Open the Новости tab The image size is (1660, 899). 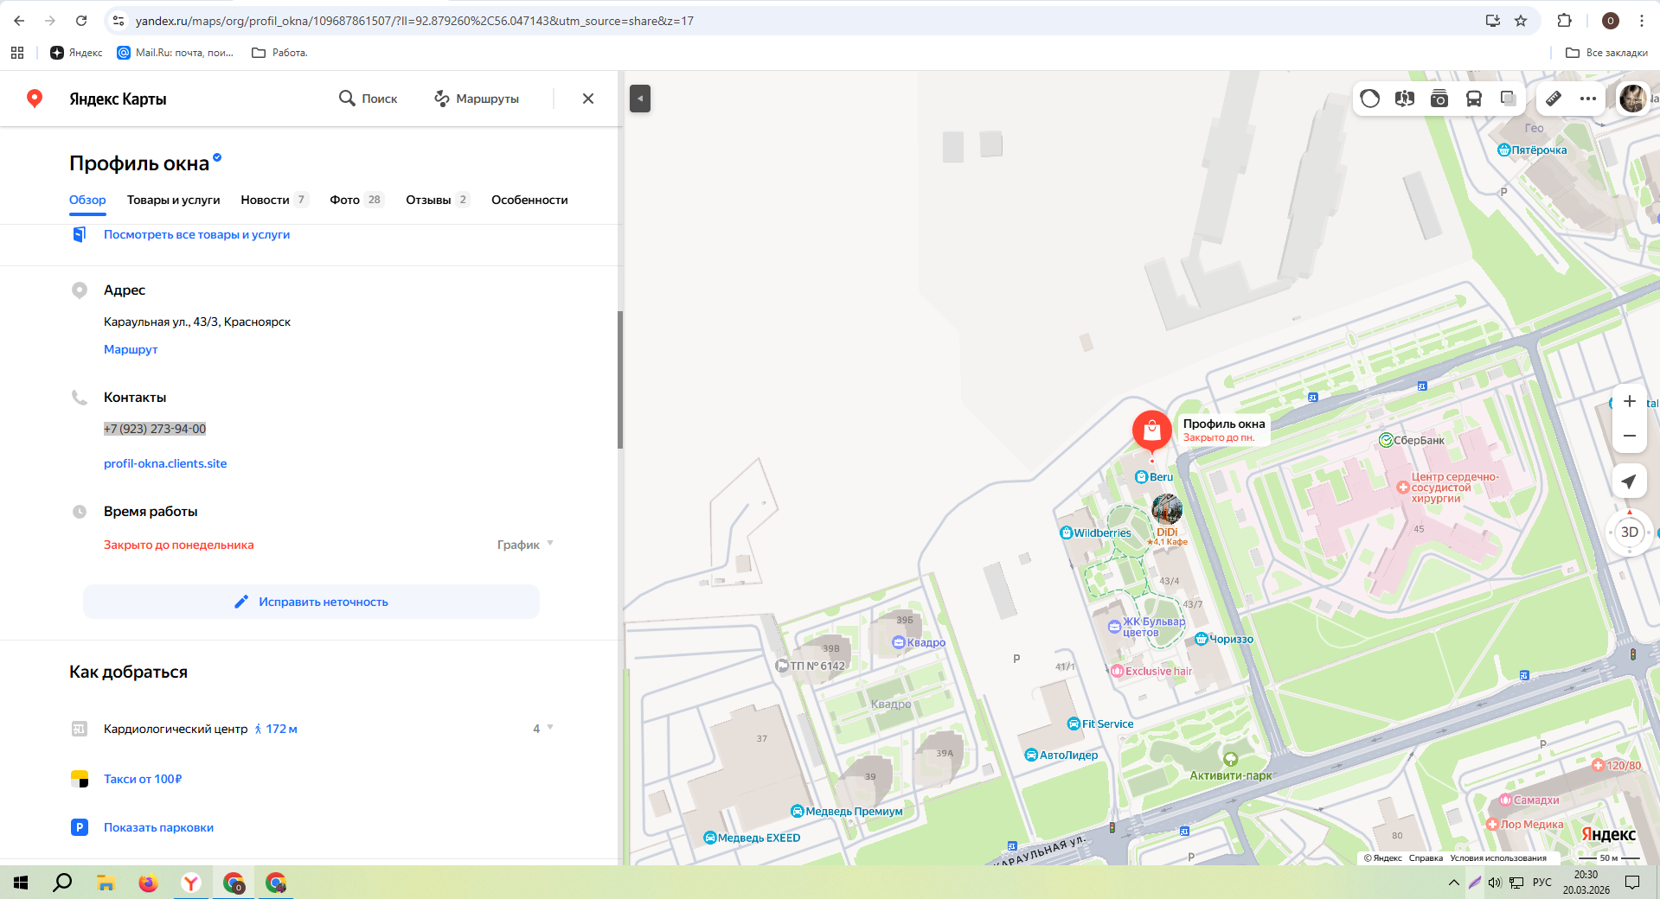coord(274,200)
